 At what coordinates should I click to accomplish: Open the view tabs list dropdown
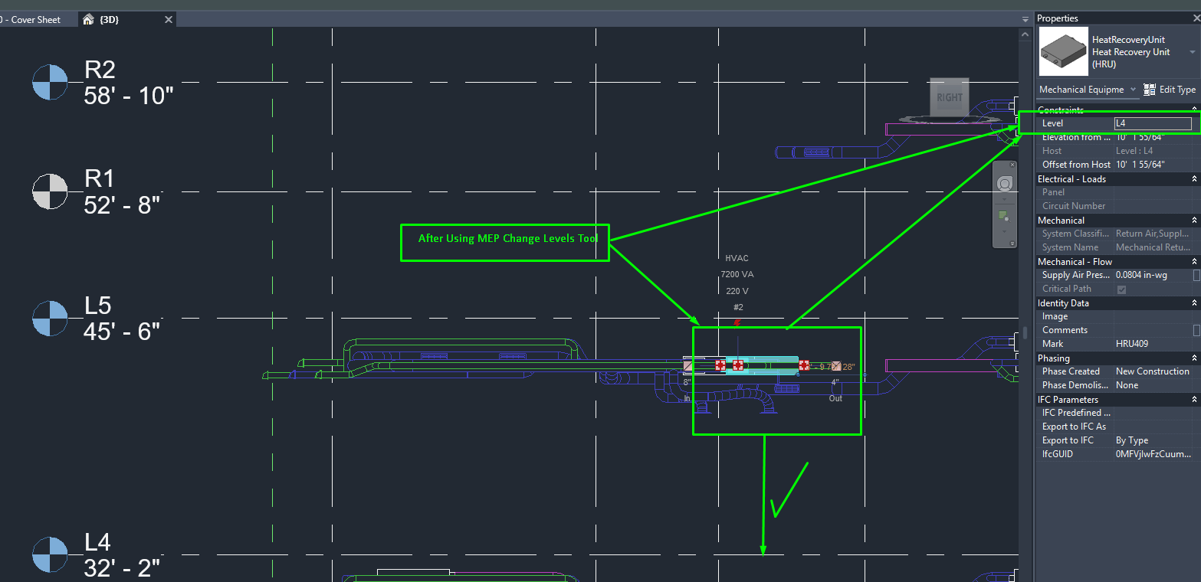[1025, 19]
